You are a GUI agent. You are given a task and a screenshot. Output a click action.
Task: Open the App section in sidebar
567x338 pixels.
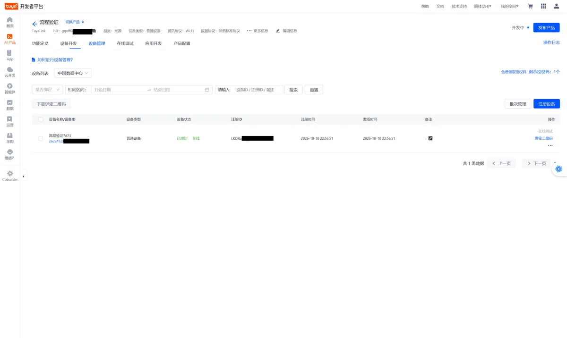point(10,56)
